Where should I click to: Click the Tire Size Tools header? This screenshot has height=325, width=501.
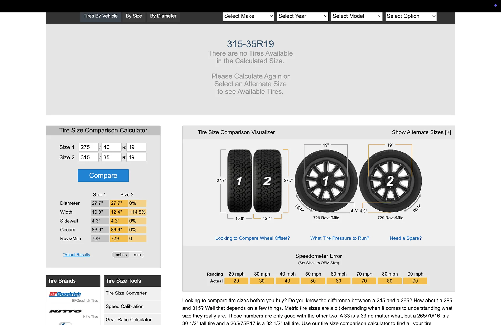(132, 281)
